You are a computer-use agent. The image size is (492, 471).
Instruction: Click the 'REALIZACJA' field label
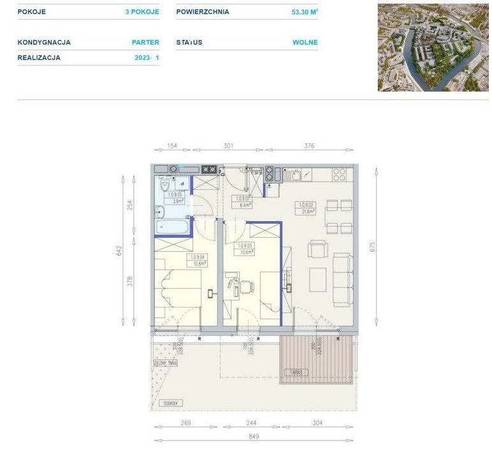coord(39,58)
